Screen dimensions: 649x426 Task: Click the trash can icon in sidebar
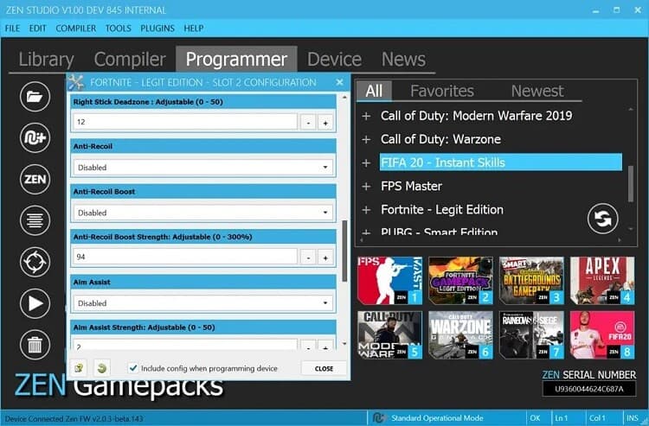pos(35,345)
